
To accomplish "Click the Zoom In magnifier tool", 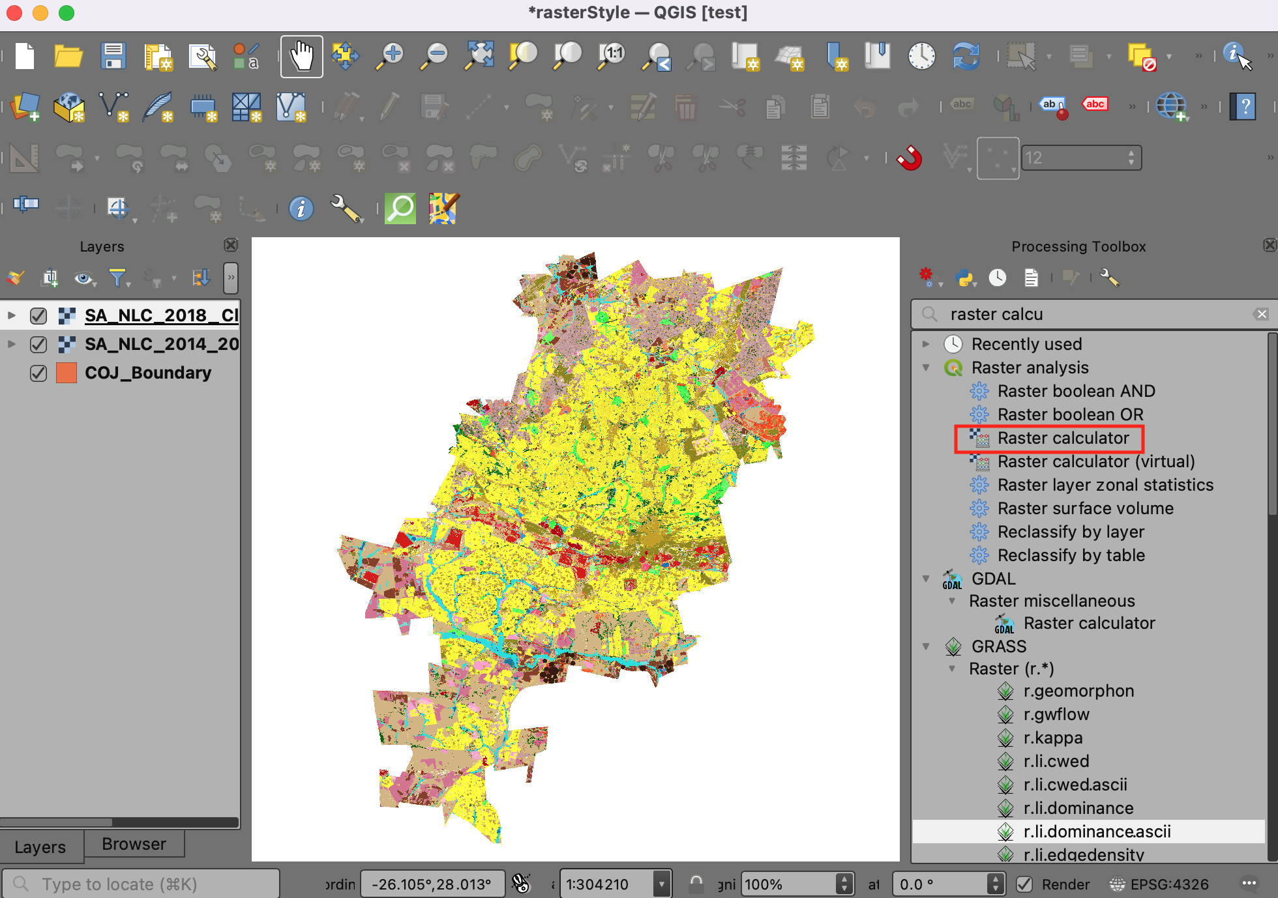I will click(391, 56).
